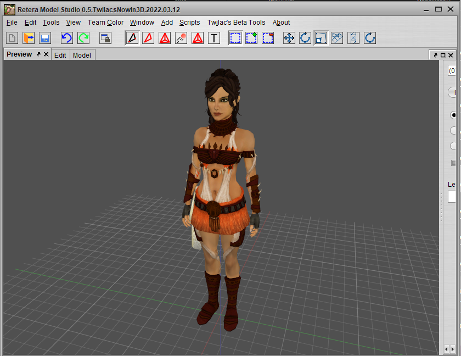Undock the Preview tab
Image resolution: width=461 pixels, height=356 pixels.
click(x=38, y=54)
